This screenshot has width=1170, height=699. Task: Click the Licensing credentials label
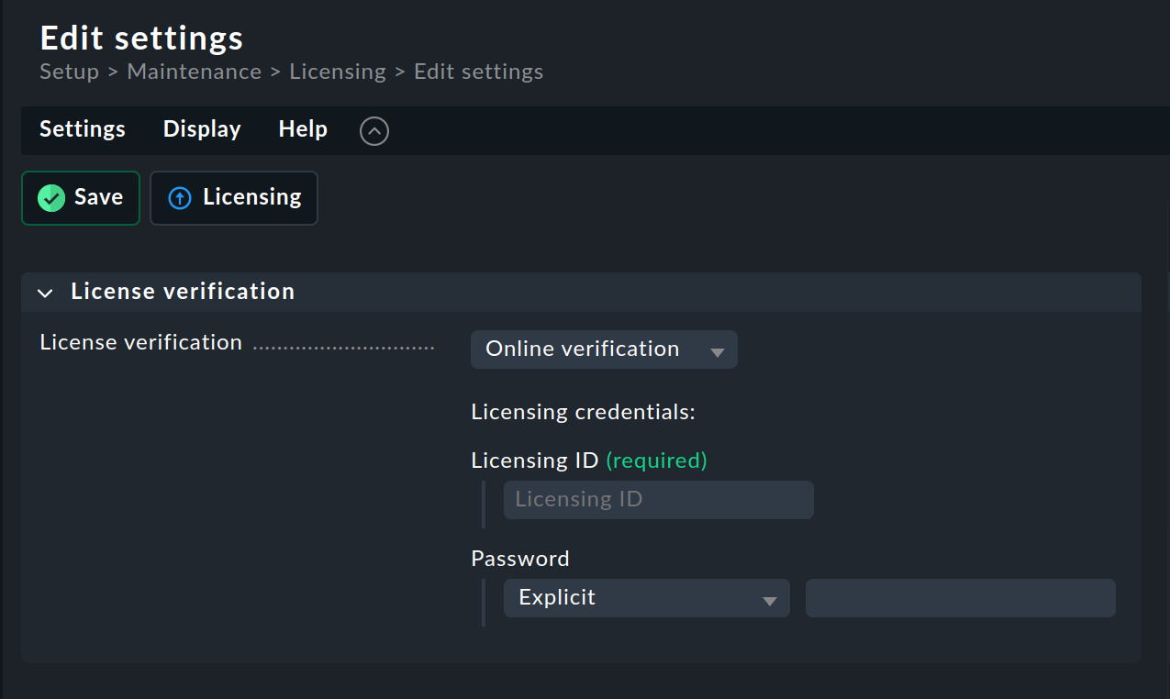click(584, 412)
